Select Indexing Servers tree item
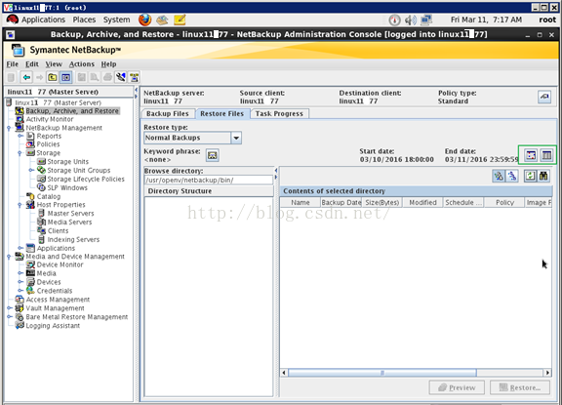 [73, 239]
